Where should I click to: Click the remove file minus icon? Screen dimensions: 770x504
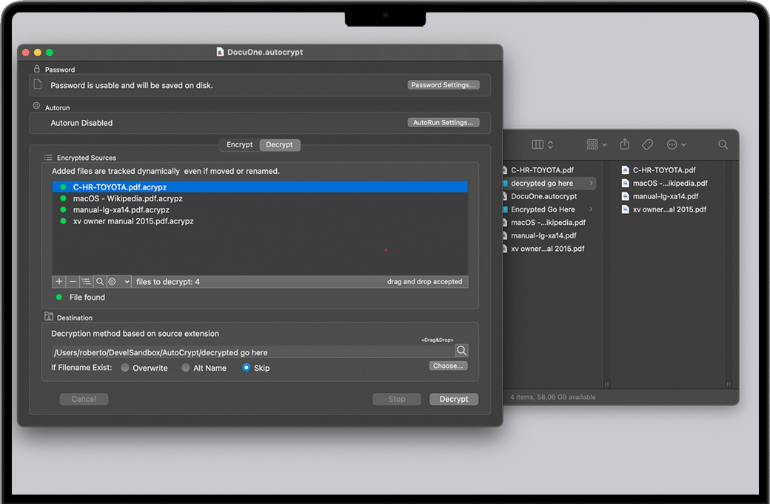coord(73,282)
